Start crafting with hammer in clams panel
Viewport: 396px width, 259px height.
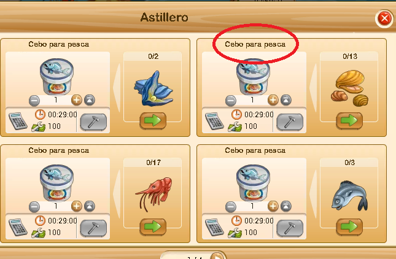290,122
